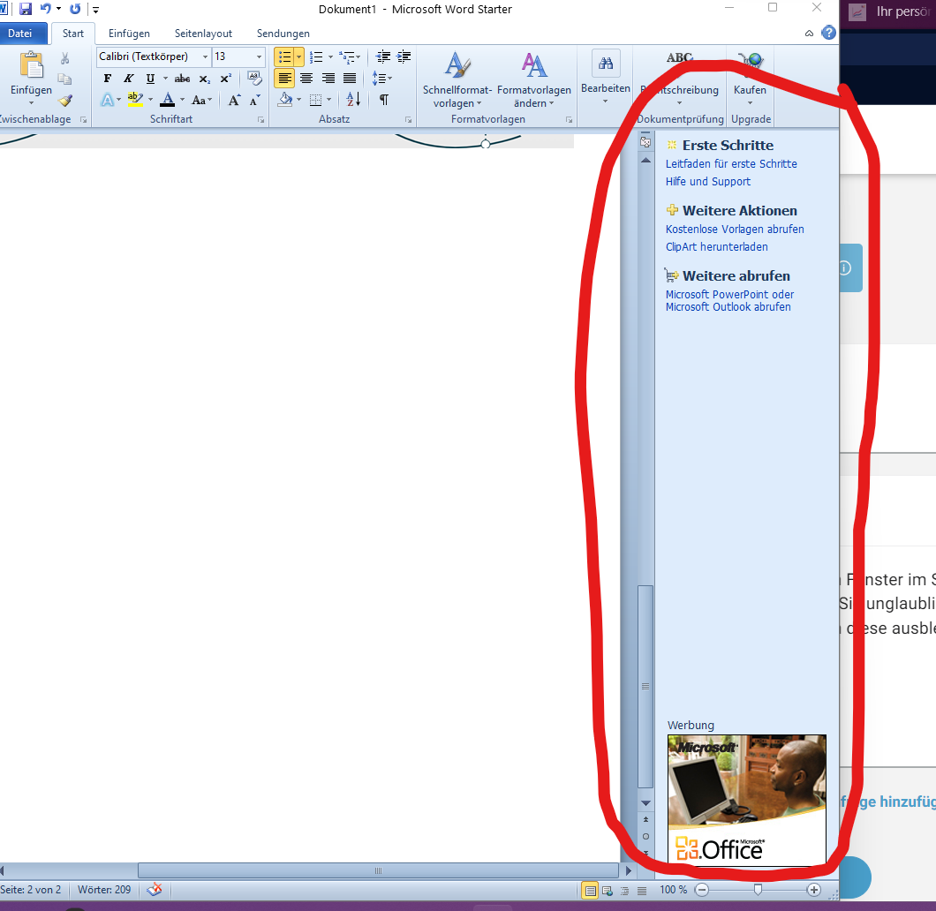The width and height of the screenshot is (936, 911).
Task: Open the font color dropdown arrow
Action: (x=181, y=99)
